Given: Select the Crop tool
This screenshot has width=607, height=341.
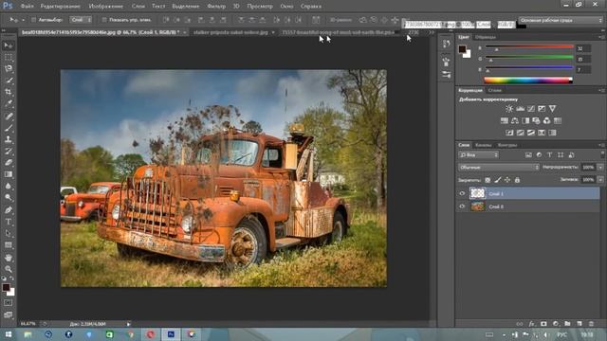Looking at the screenshot, I should (9, 92).
